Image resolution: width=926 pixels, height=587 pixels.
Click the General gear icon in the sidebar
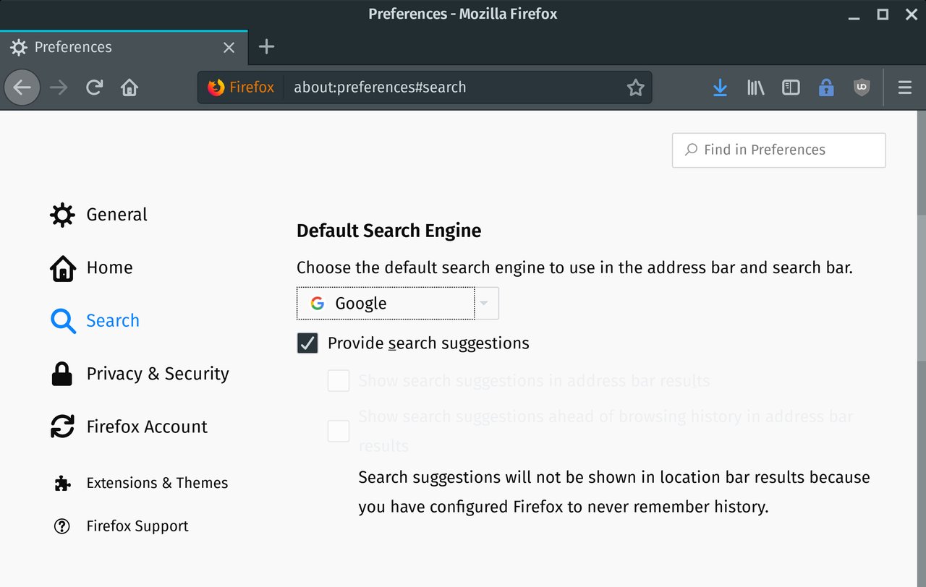[x=62, y=215]
